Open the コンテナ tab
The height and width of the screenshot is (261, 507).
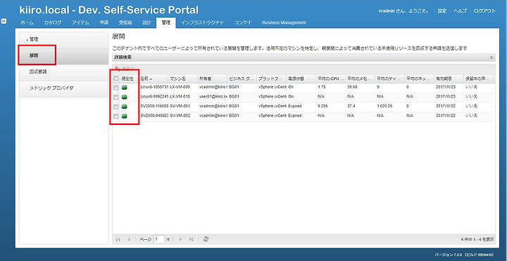(243, 22)
